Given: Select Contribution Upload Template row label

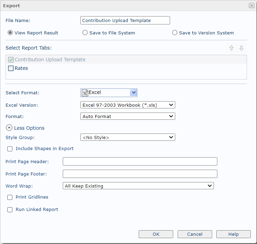Looking at the screenshot, I should point(50,60).
